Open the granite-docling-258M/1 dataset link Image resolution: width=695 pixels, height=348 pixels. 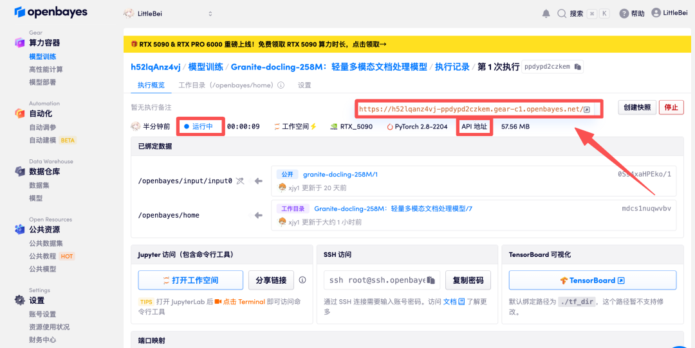(x=340, y=174)
